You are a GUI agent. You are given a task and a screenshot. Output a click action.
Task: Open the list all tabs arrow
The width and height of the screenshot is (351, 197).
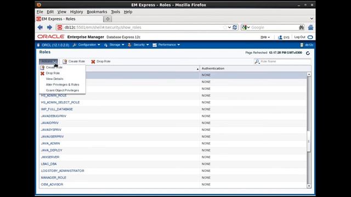(312, 19)
